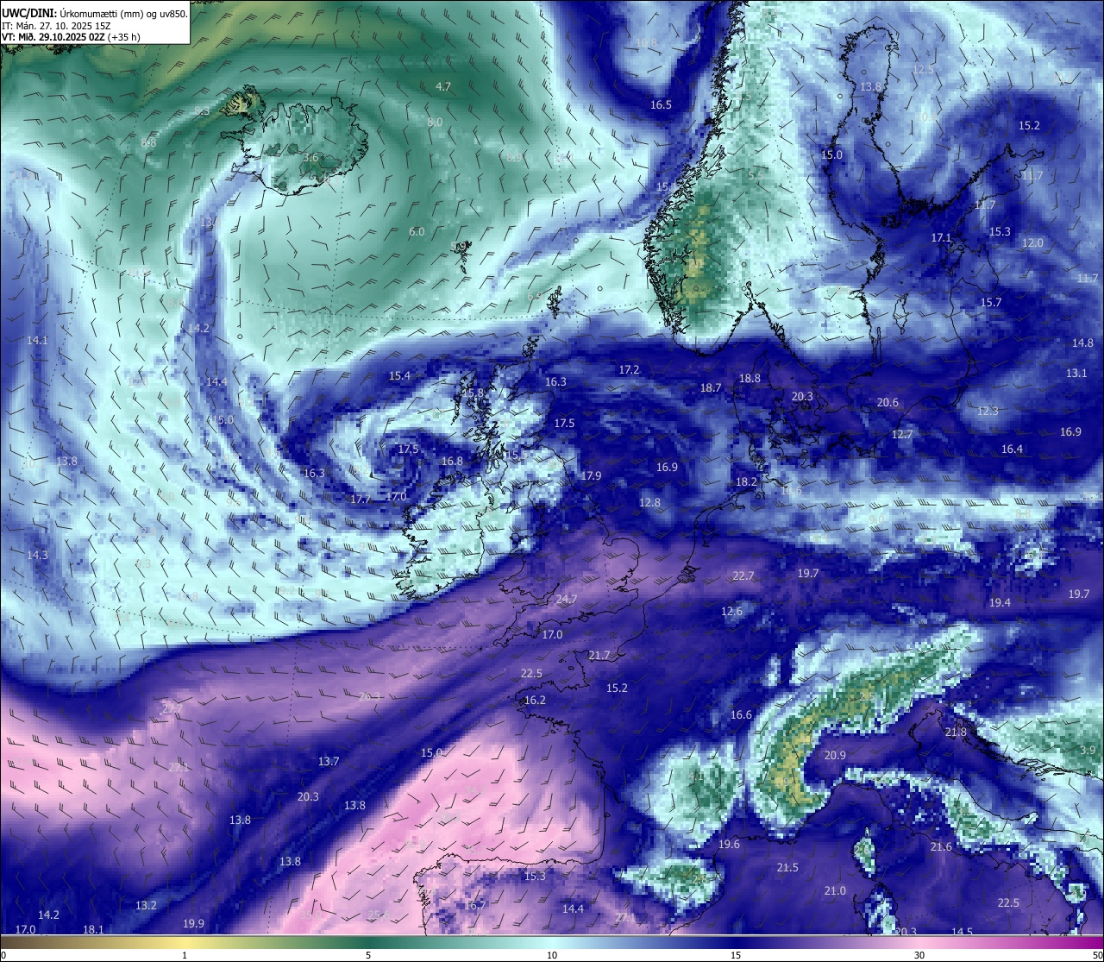Screen dimensions: 1104x962
Task: Click the '30' tick label on the color scale
Action: coord(919,955)
